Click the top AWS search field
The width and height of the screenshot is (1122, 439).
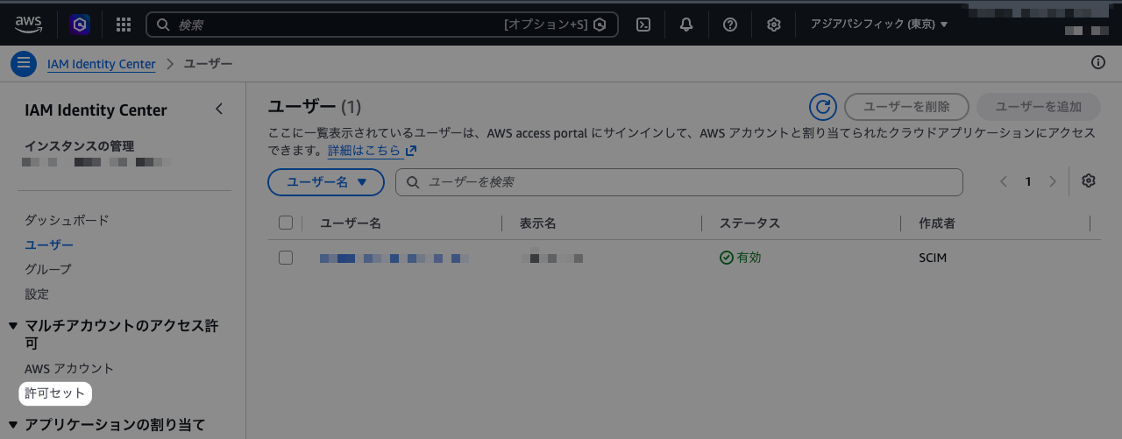click(x=381, y=25)
